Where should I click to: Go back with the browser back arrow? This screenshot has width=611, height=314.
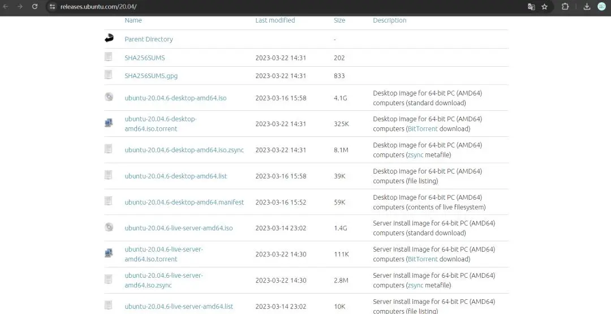click(6, 7)
